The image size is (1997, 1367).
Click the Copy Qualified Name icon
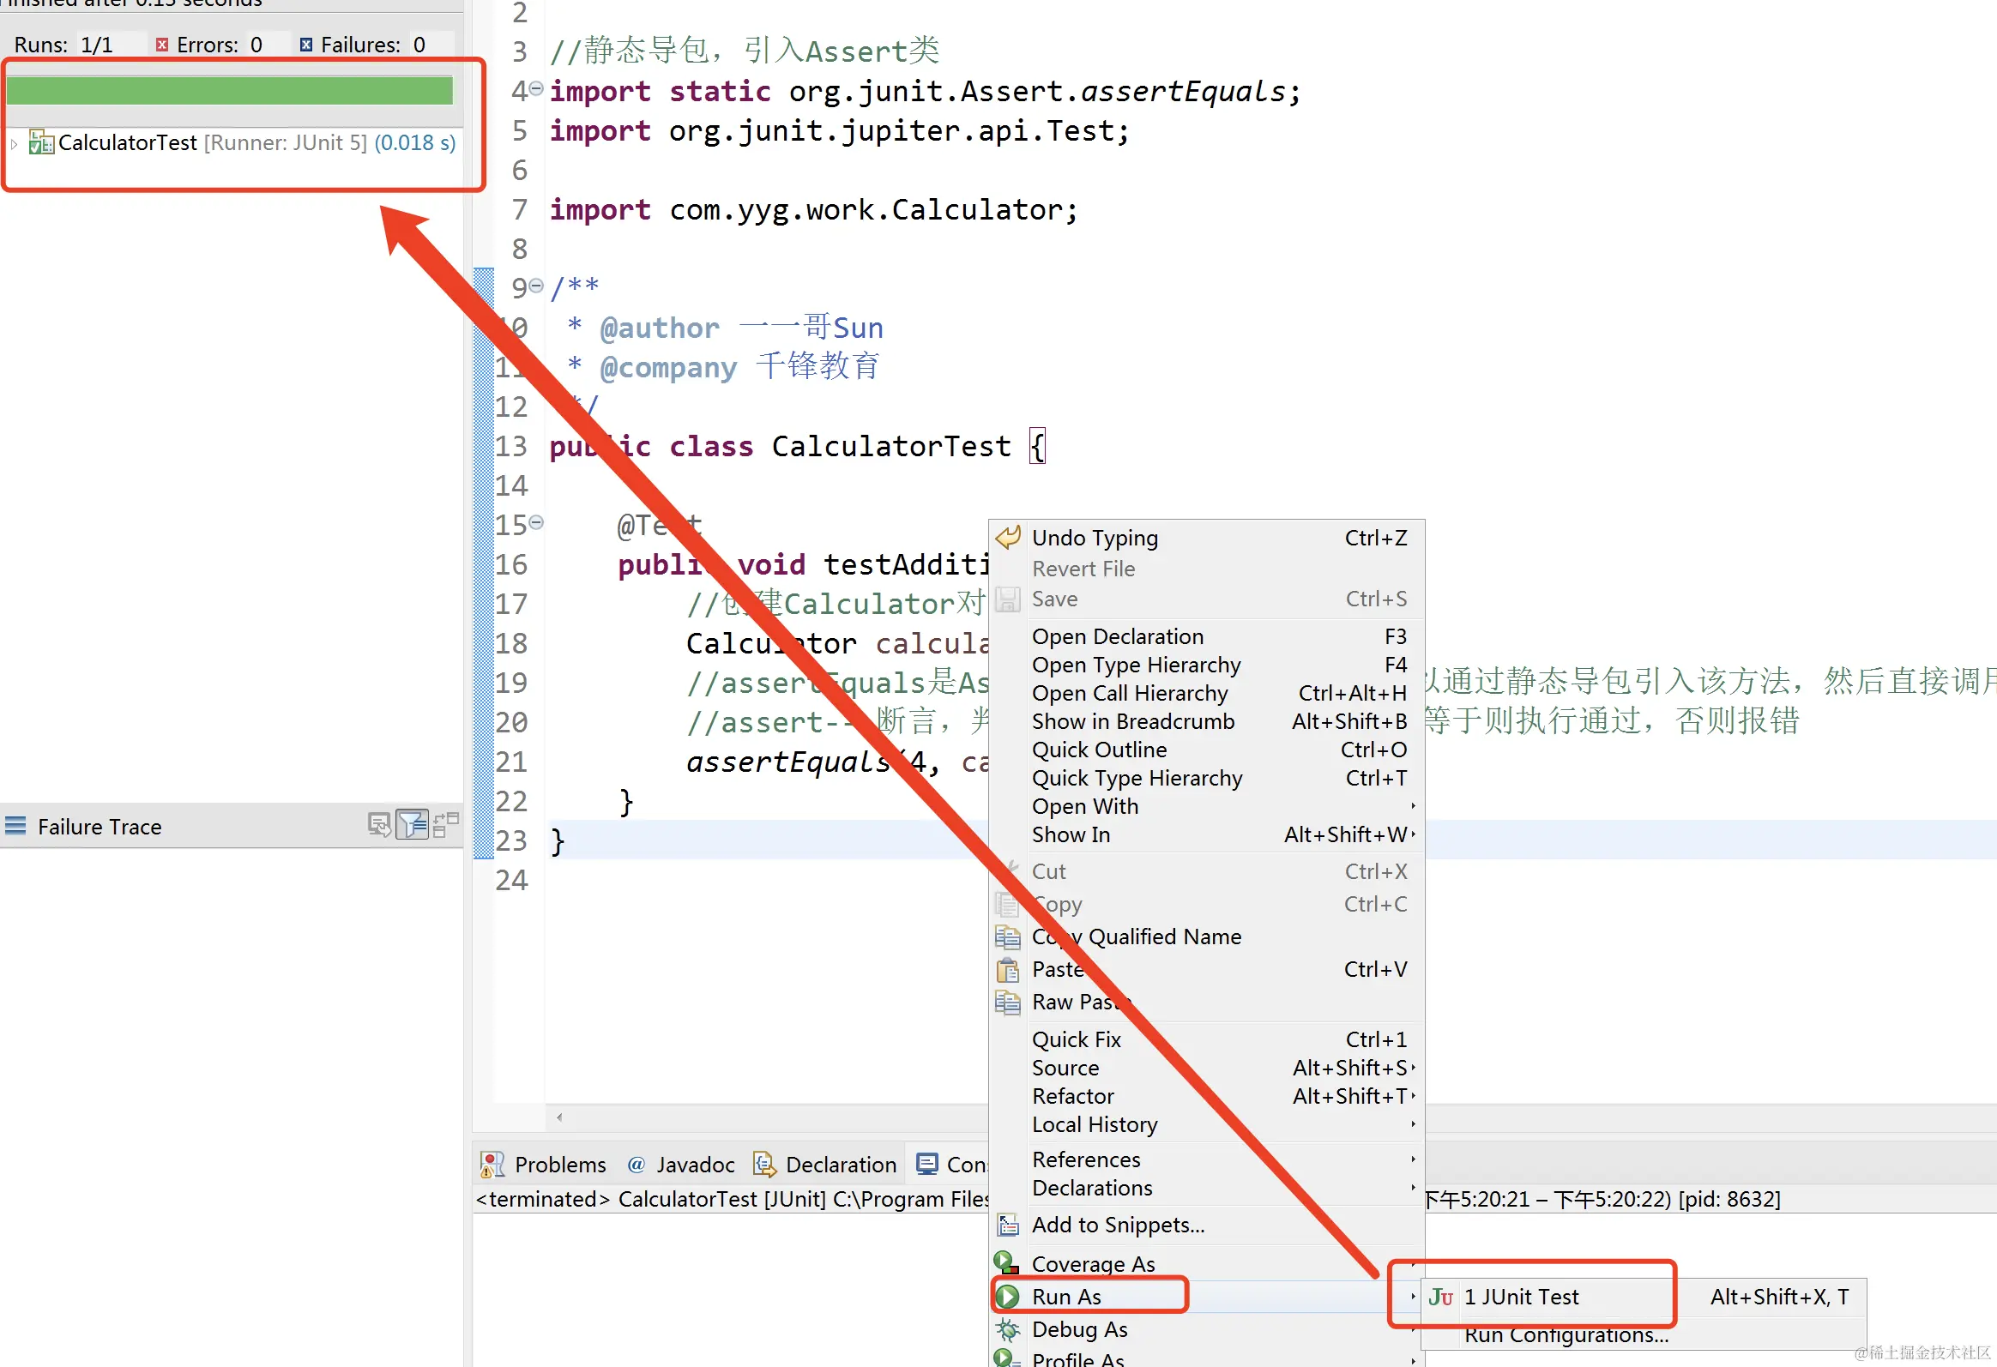coord(1007,936)
